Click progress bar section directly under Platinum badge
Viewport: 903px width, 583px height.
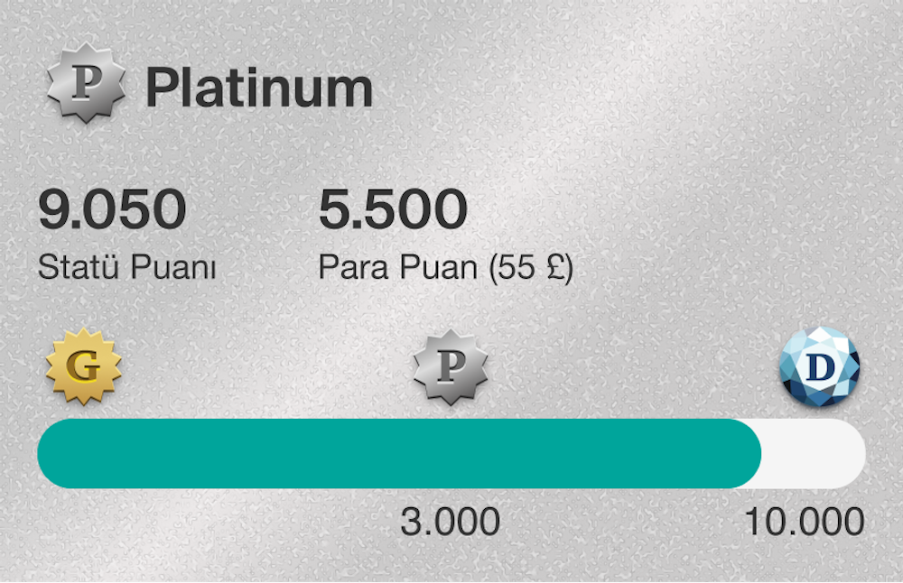[451, 454]
